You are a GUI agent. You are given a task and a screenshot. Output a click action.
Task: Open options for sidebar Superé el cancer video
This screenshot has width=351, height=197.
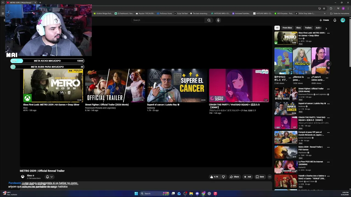point(328,104)
